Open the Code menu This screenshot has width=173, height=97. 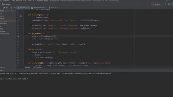point(13,1)
